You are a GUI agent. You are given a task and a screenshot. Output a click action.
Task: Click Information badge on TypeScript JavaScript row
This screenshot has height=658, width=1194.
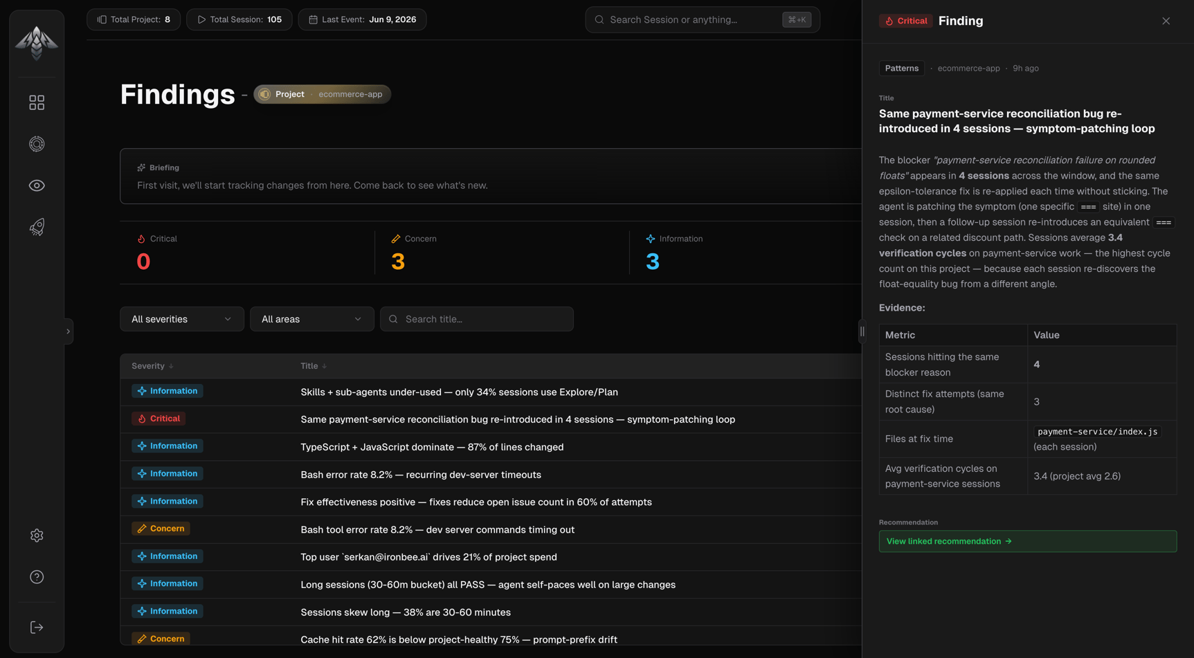[x=168, y=446]
